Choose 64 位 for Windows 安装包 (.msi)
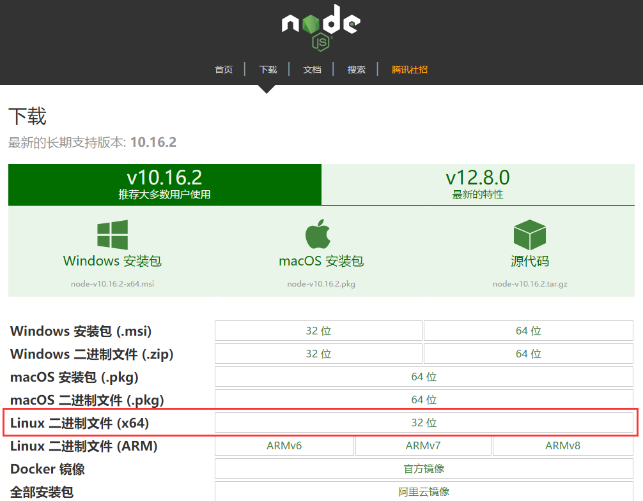The width and height of the screenshot is (643, 501). [529, 331]
